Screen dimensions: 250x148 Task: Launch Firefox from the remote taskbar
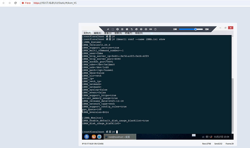[94, 137]
